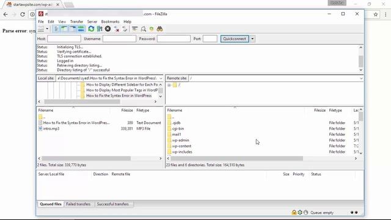Toggle transfer queue display
Screen dimensions: 391x220
coord(81,29)
